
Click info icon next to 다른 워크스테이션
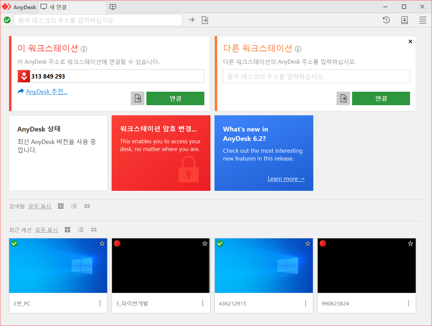tap(298, 49)
